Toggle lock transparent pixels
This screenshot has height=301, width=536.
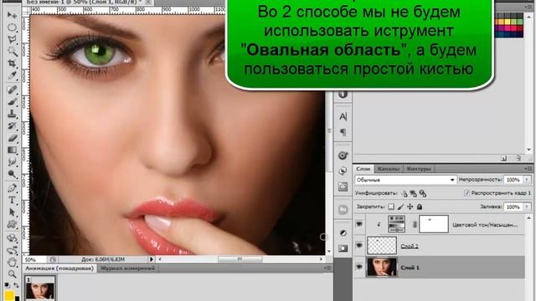coord(391,207)
